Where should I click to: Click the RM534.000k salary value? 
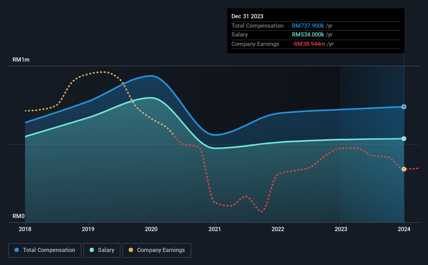(x=308, y=35)
